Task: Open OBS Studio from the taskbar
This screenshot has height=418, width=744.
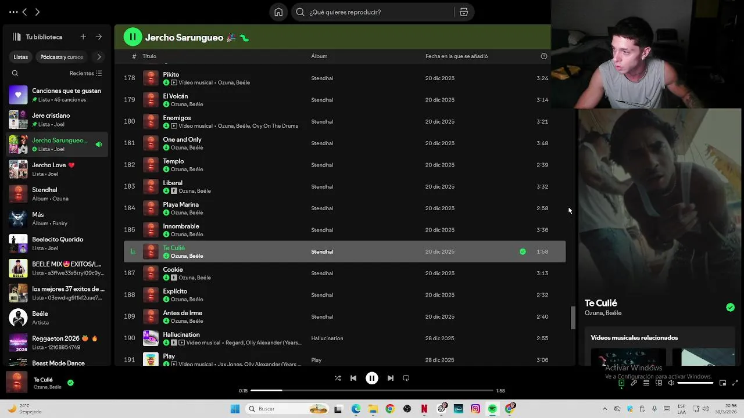Action: pyautogui.click(x=407, y=409)
